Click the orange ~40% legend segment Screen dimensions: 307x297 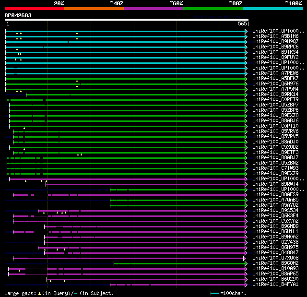pyautogui.click(x=94, y=9)
